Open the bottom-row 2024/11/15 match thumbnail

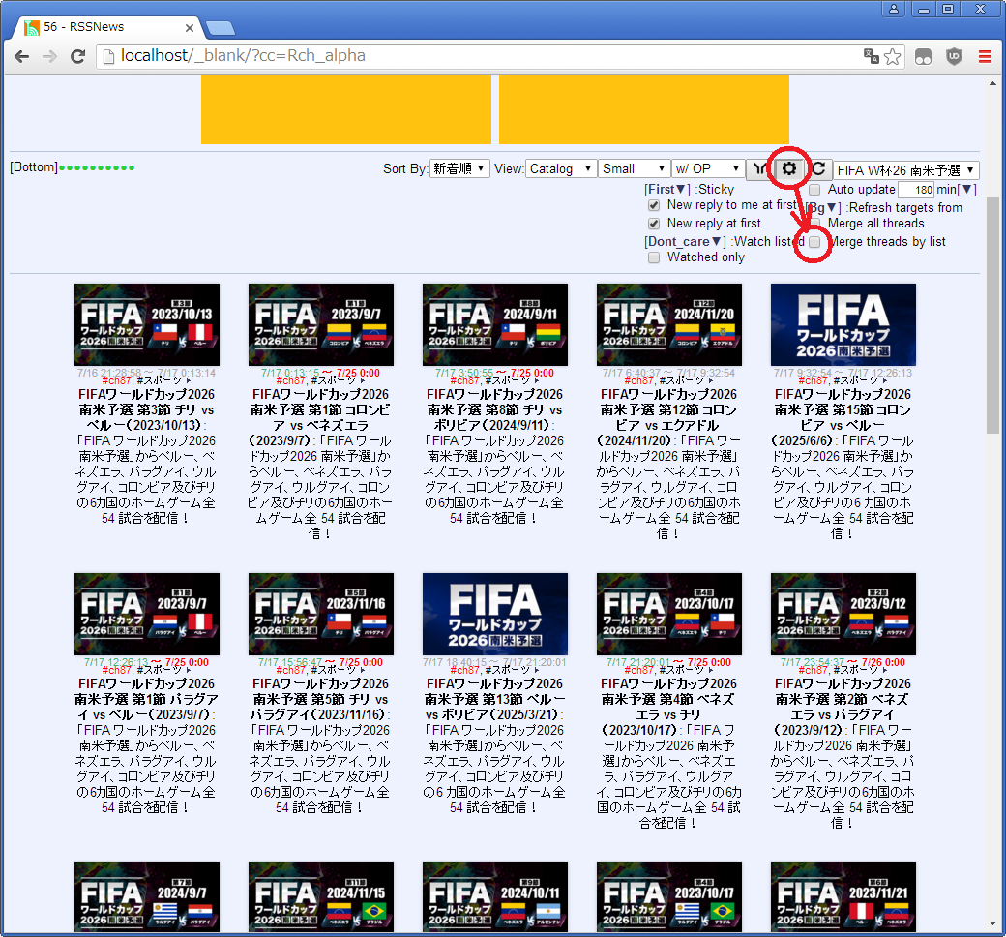click(x=321, y=897)
